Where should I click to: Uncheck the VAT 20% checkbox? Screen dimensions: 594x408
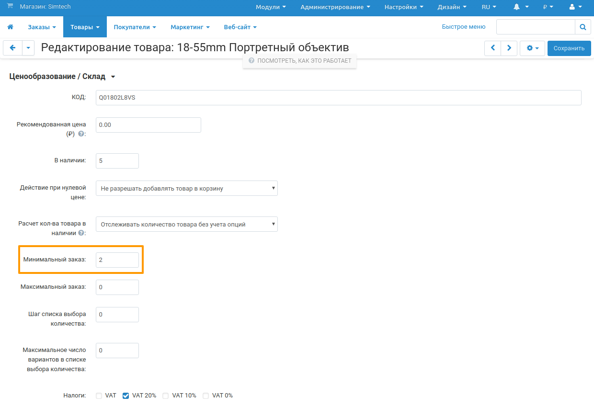126,396
